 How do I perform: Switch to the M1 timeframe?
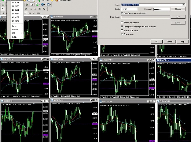point(3,13)
